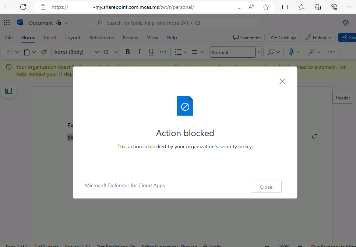Click the Share button
356x247 pixels.
(347, 37)
